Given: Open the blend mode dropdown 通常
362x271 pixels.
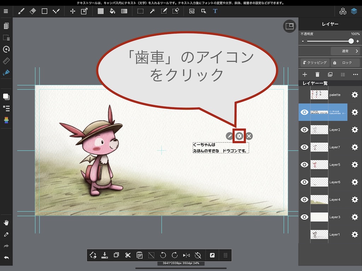Looking at the screenshot, I should pos(345,51).
